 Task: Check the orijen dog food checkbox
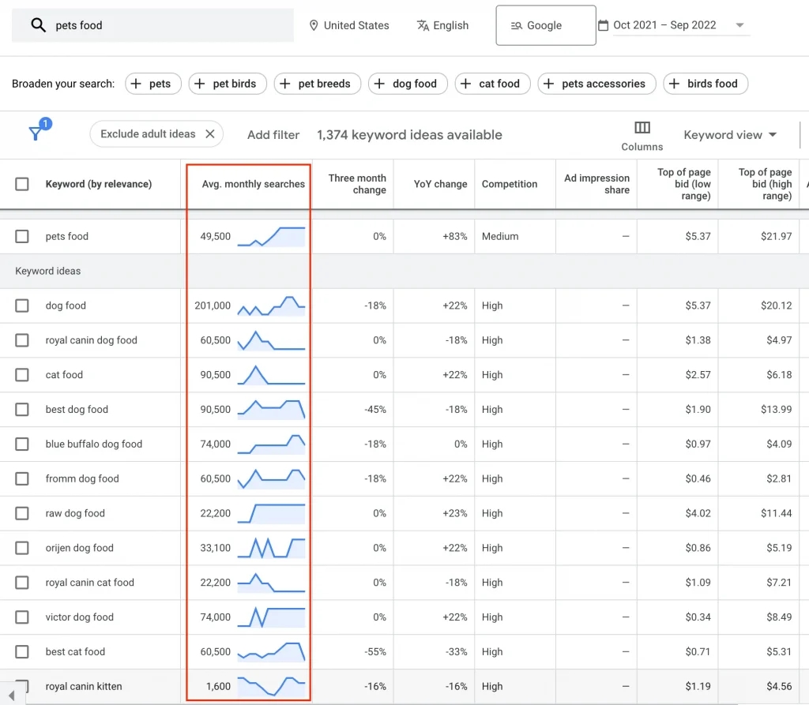[21, 548]
